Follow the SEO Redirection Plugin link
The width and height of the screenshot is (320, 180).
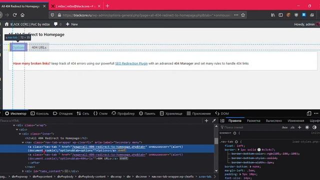click(131, 63)
